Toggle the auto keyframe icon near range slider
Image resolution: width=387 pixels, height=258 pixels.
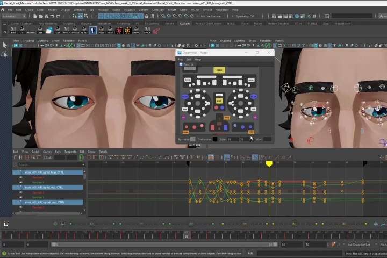point(334,245)
